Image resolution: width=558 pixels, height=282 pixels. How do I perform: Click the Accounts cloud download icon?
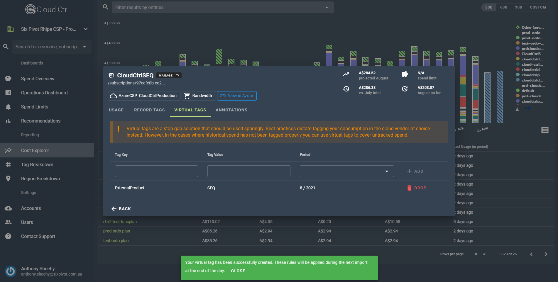tap(8, 208)
